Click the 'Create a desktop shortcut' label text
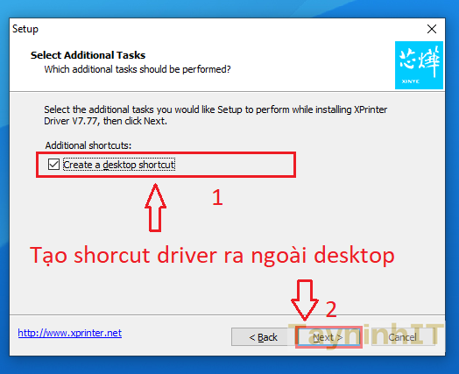The height and width of the screenshot is (374, 459). 119,165
